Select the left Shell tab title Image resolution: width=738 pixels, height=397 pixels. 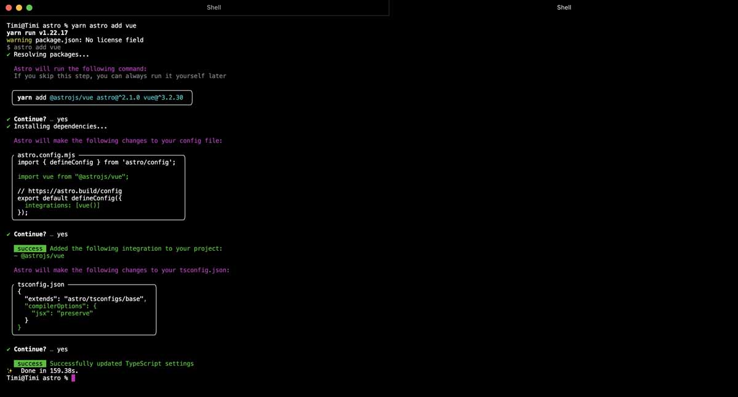point(213,7)
